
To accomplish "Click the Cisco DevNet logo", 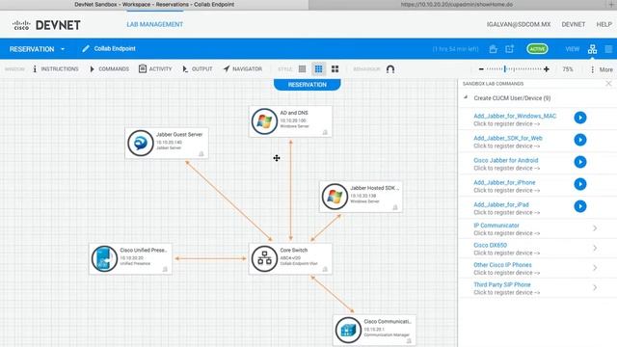I will tap(46, 25).
